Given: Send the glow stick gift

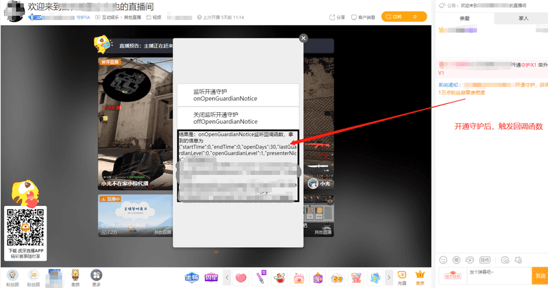Looking at the screenshot, I should (260, 278).
